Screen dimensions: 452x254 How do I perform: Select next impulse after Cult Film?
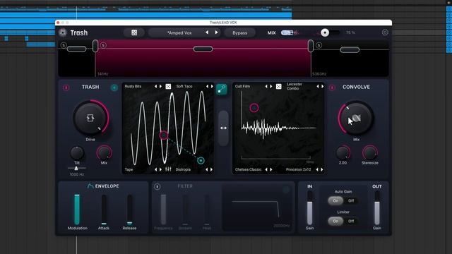[271, 86]
